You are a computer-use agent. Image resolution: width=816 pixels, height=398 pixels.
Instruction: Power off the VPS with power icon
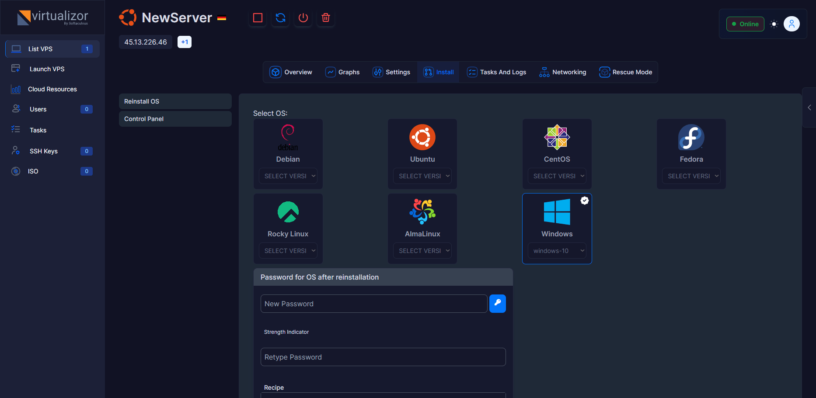click(303, 18)
